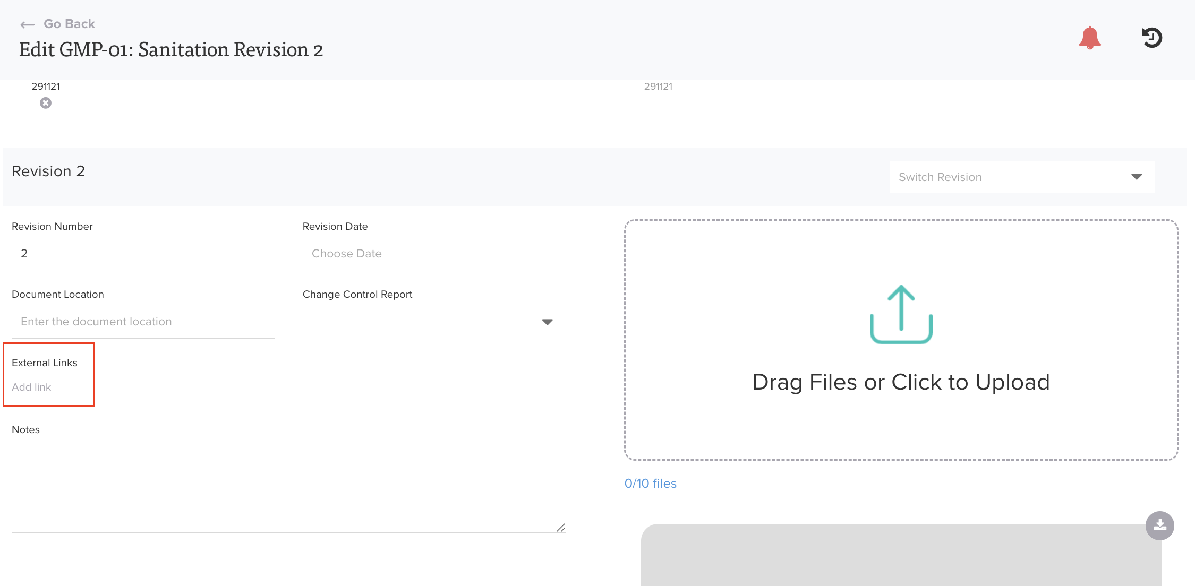Click Go Back link text
The height and width of the screenshot is (586, 1195).
69,24
